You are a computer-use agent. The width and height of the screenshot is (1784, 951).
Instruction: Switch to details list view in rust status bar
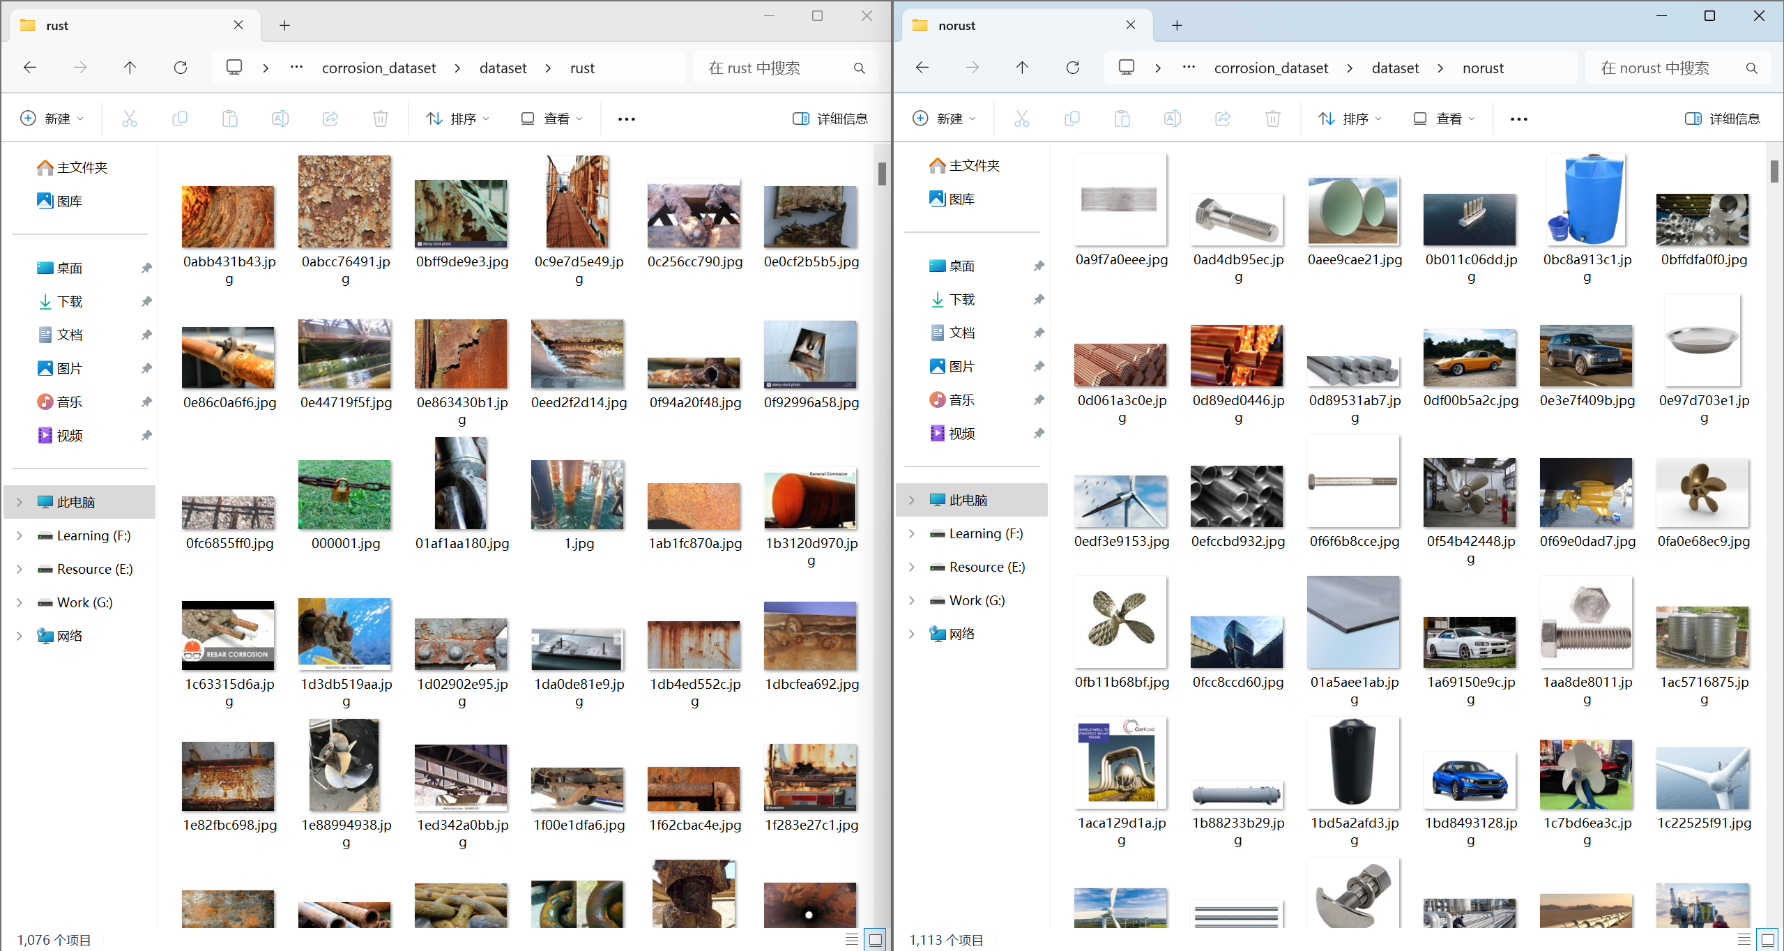852,939
